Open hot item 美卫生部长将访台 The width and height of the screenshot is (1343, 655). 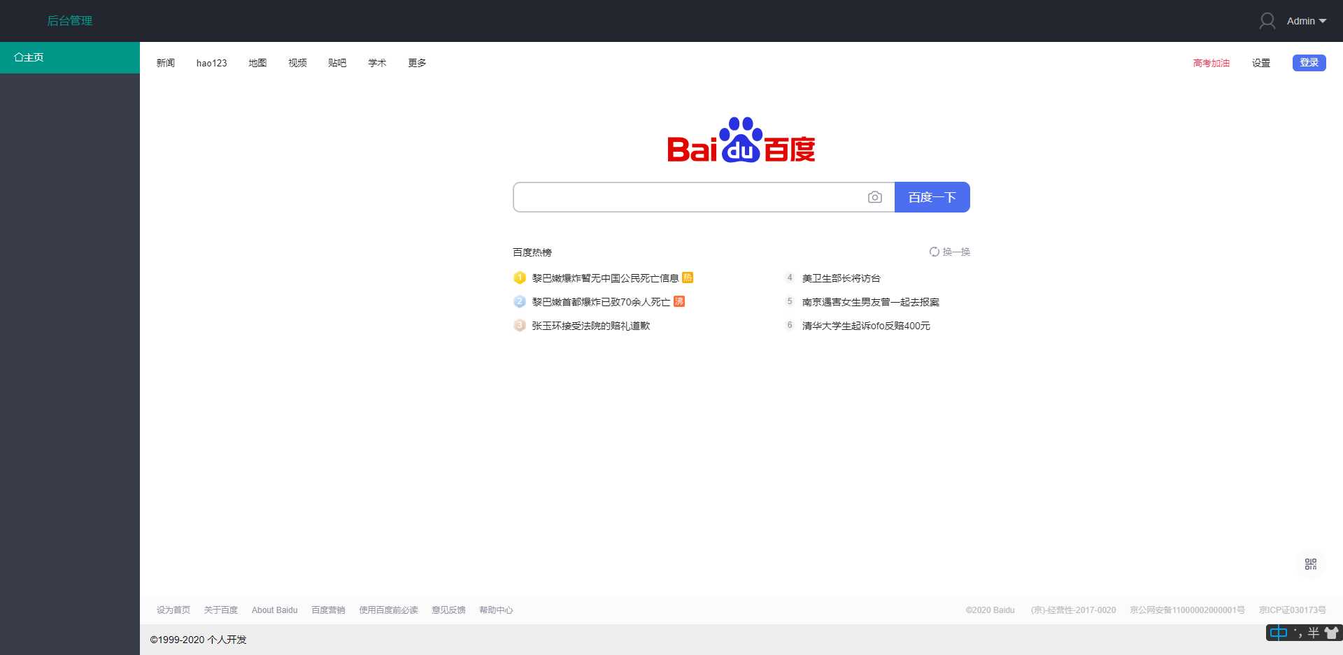pos(841,278)
